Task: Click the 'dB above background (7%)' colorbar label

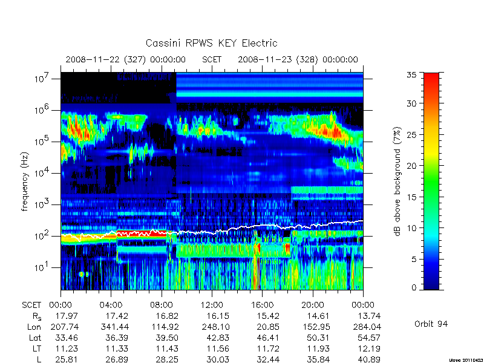Action: tap(397, 181)
